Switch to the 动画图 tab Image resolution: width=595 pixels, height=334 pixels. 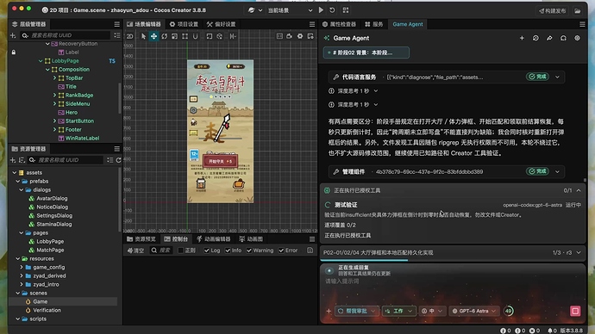pos(251,239)
